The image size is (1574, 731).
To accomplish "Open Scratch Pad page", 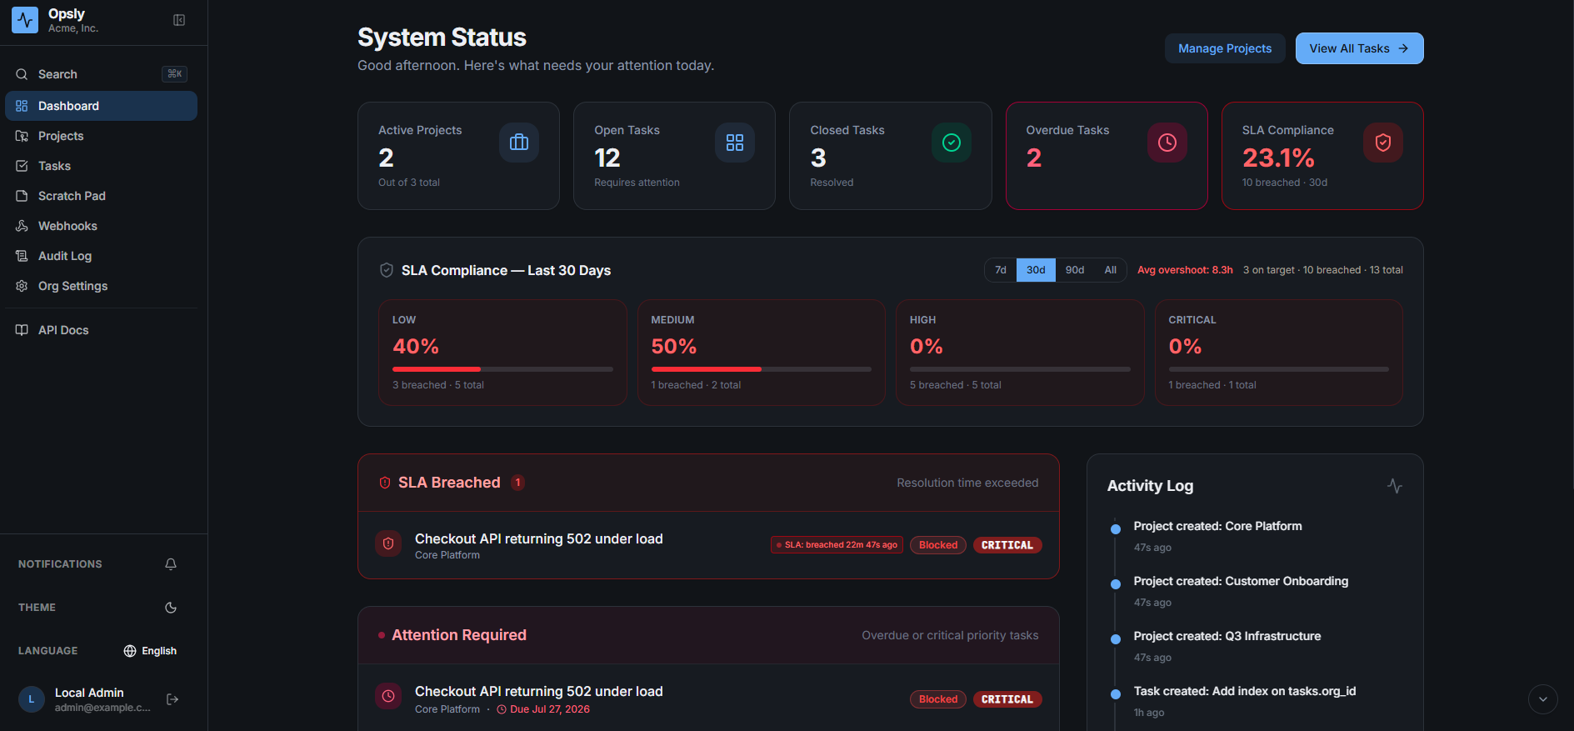I will tap(101, 196).
